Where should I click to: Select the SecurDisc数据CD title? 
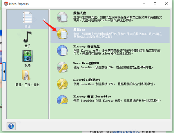coord(86,63)
